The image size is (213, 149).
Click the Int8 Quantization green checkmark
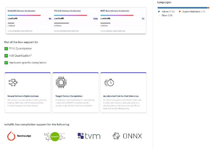coord(6,56)
